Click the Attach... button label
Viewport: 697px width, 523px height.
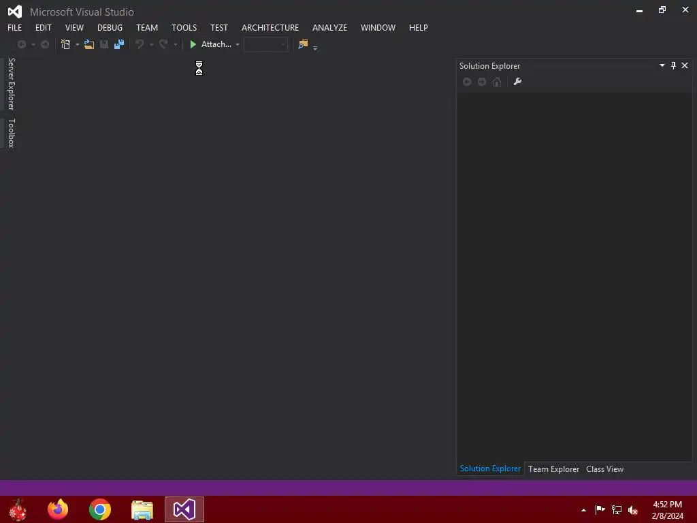click(x=216, y=44)
